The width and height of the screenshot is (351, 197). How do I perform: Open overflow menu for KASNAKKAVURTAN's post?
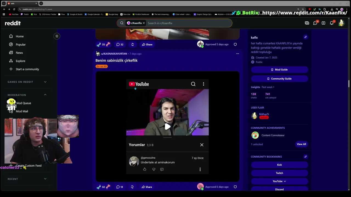237,54
